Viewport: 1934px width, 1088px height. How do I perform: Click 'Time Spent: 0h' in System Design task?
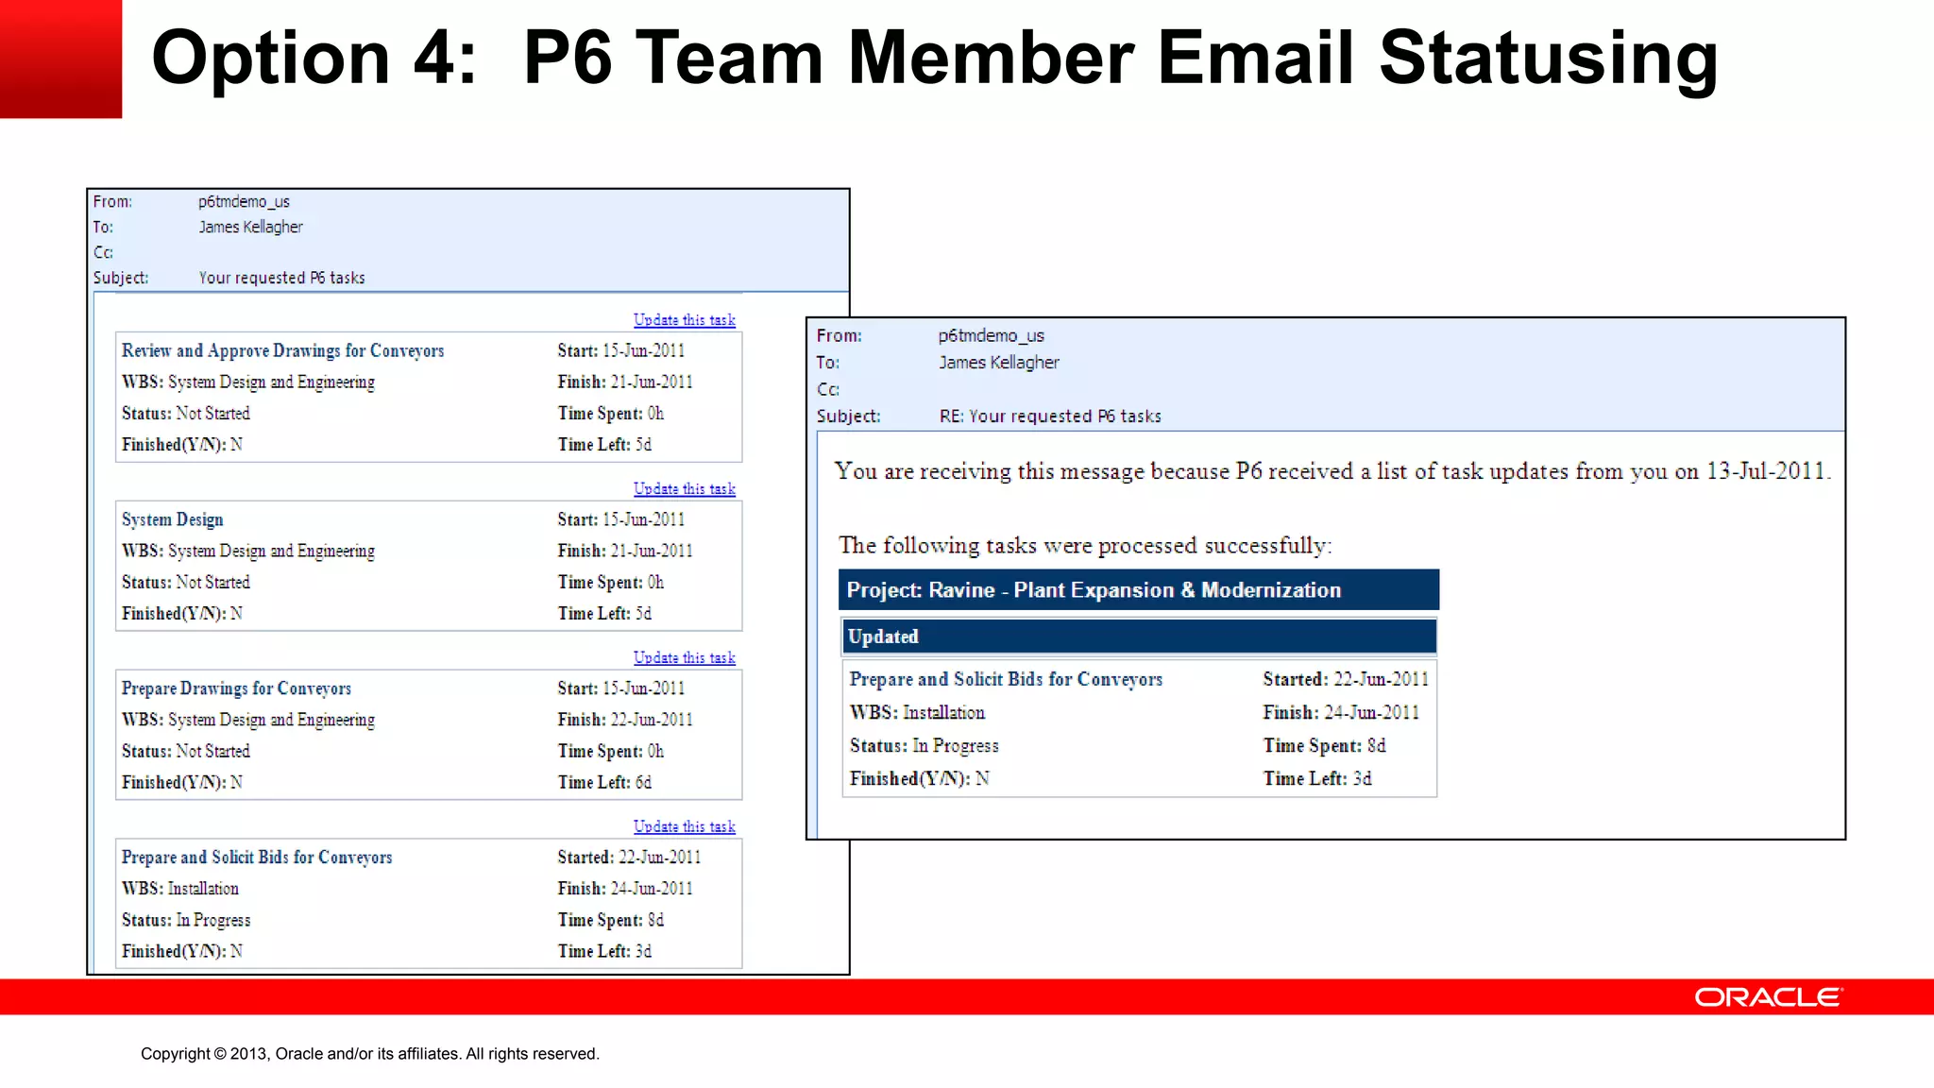pyautogui.click(x=610, y=583)
